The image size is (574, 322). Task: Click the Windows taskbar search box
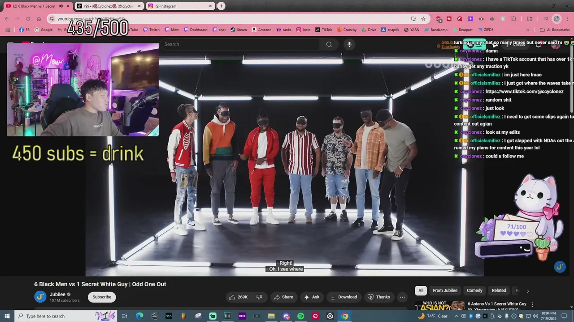(x=65, y=316)
